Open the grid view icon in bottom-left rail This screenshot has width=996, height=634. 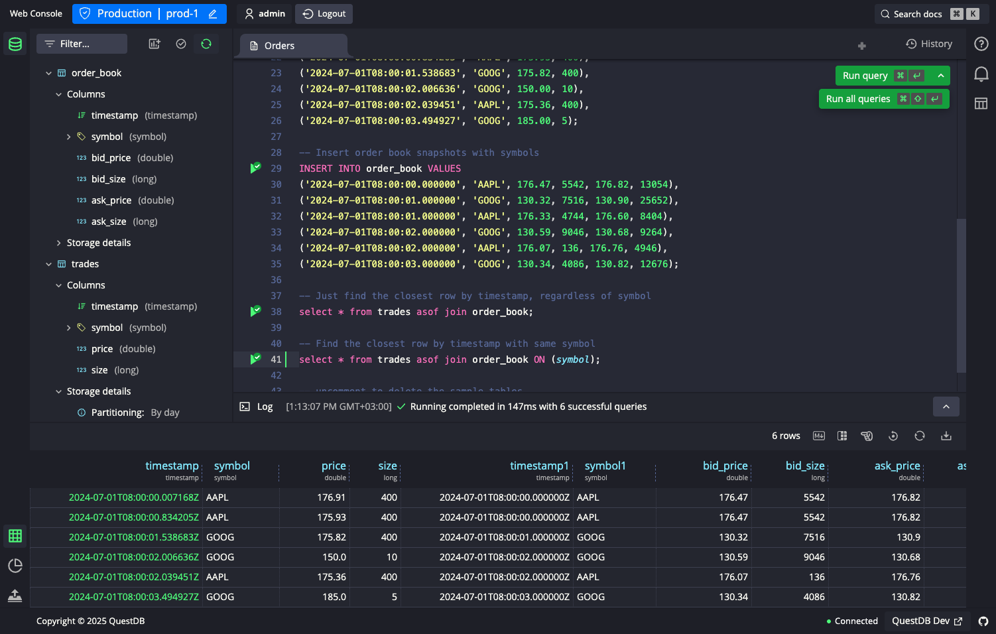click(x=15, y=536)
